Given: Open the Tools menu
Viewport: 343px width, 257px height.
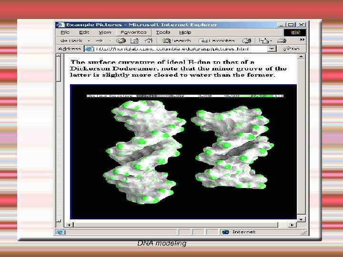Looking at the screenshot, I should (x=163, y=32).
